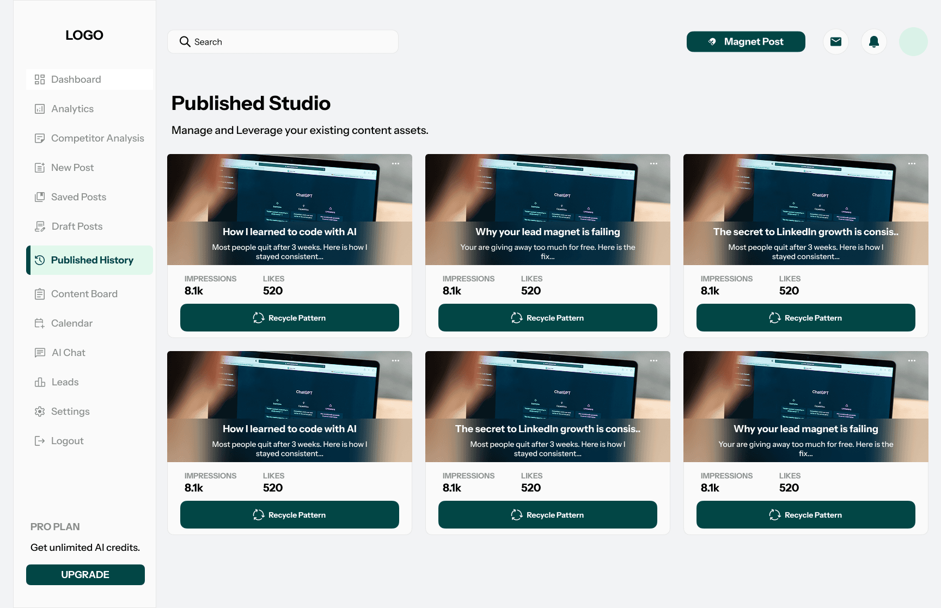Click 'Get unlimited AI credits.' text
Image resolution: width=941 pixels, height=608 pixels.
[x=85, y=548]
